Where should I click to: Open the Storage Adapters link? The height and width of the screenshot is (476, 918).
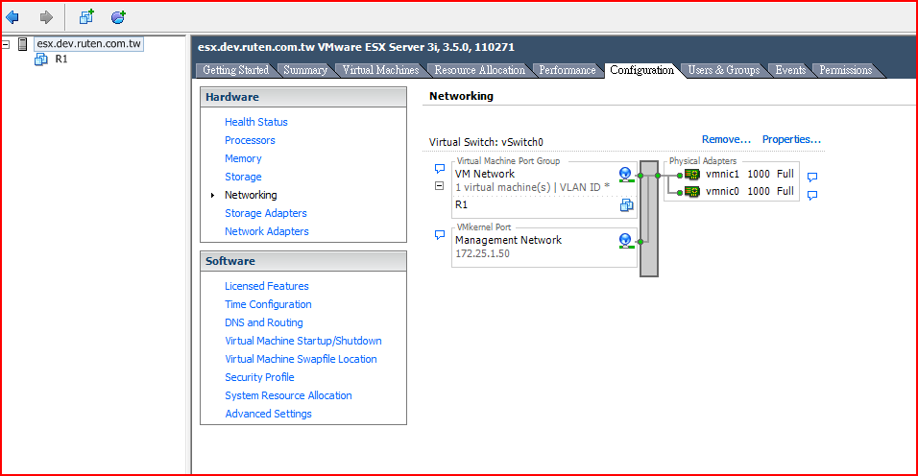coord(266,213)
